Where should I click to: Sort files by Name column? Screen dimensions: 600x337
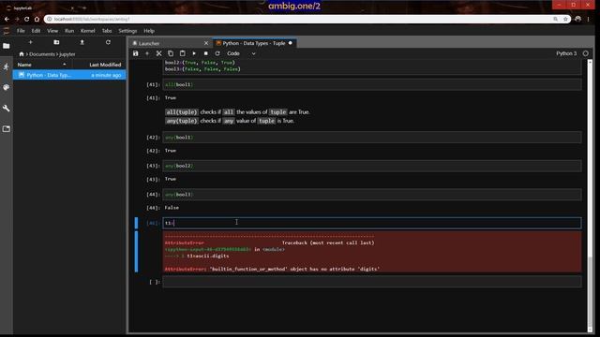tap(42, 65)
